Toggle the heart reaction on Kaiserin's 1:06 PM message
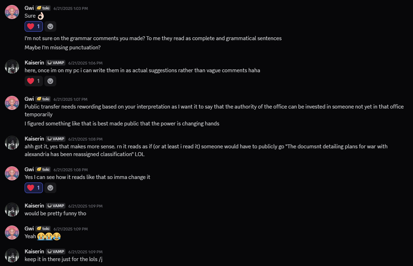 (34, 81)
